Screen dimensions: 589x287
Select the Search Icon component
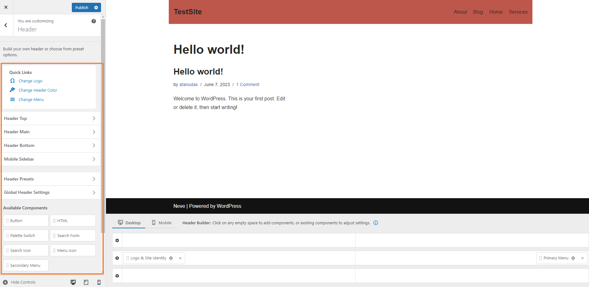tap(26, 250)
